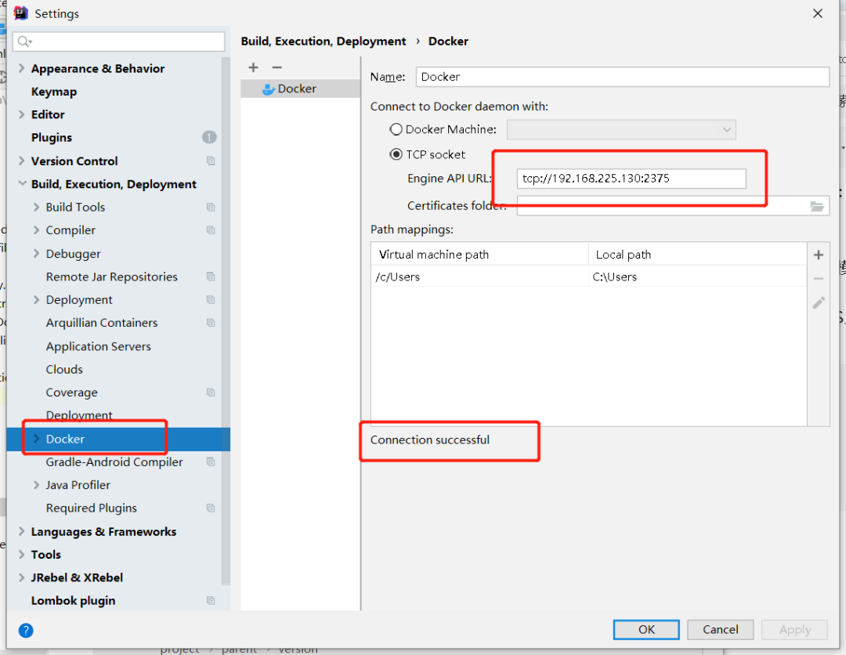846x655 pixels.
Task: Remove selected Docker configuration with minus icon
Action: pyautogui.click(x=277, y=67)
